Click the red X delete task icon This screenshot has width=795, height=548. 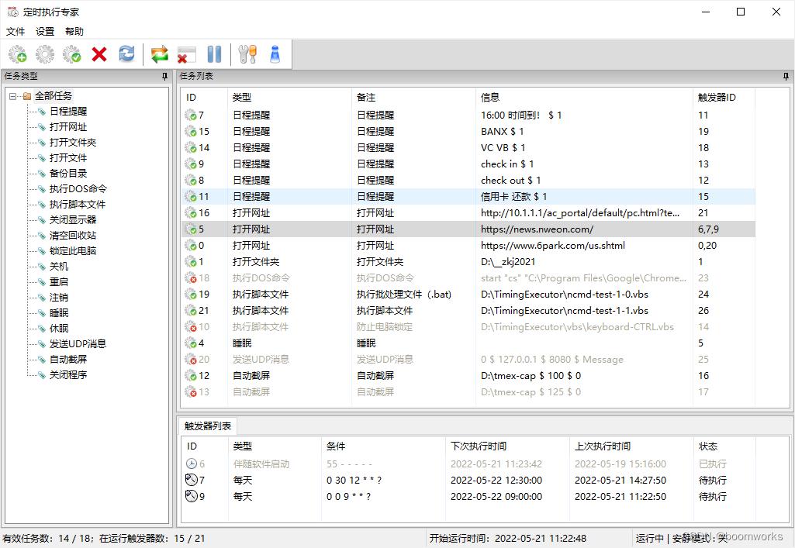click(x=99, y=54)
